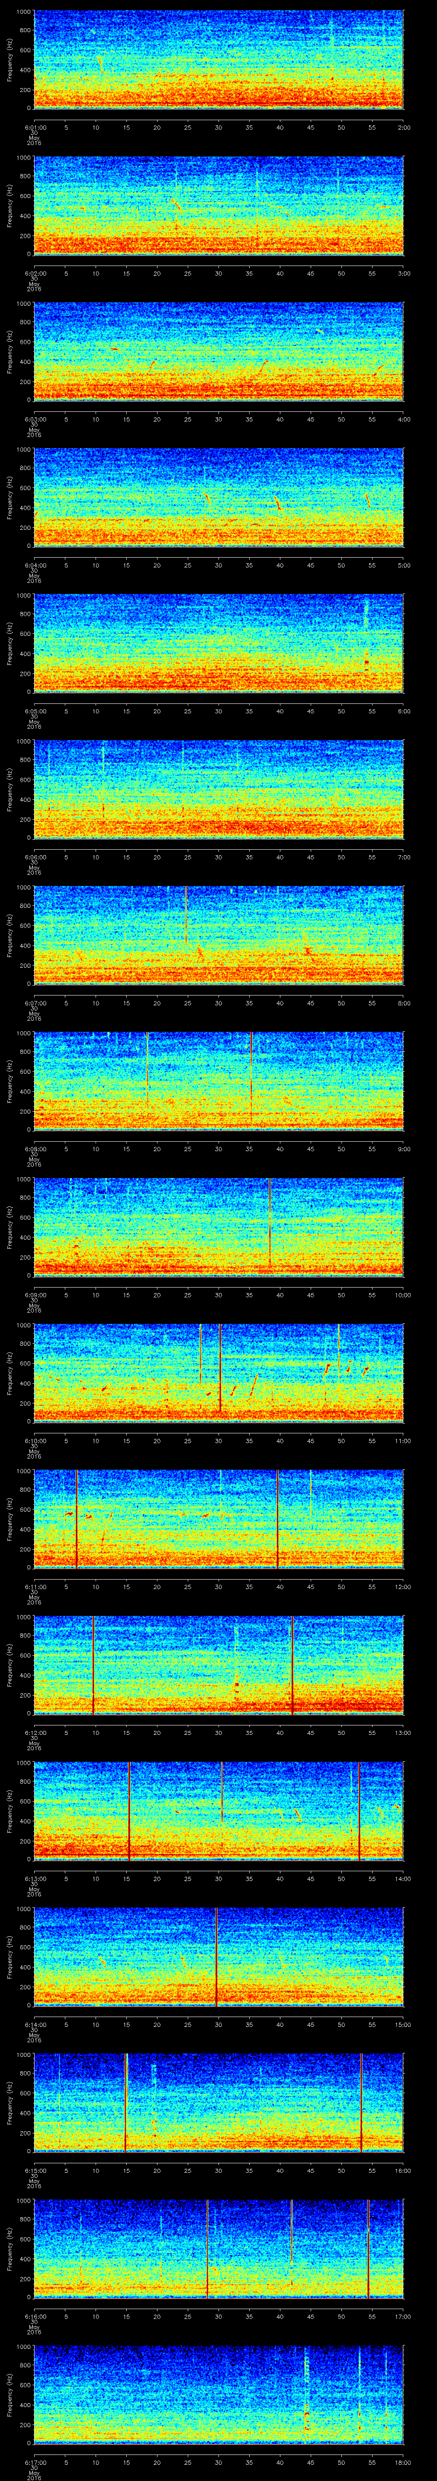Click the 8:00 end time label
Viewport: 437px width, 2481px height.
(x=403, y=1003)
